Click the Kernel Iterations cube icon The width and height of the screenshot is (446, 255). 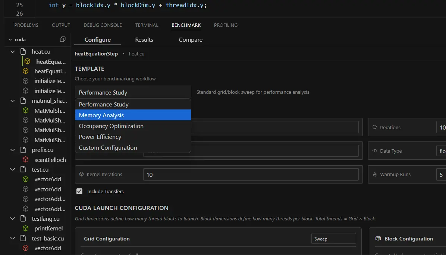tap(81, 175)
